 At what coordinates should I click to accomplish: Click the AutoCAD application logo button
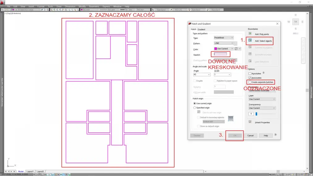2,2
